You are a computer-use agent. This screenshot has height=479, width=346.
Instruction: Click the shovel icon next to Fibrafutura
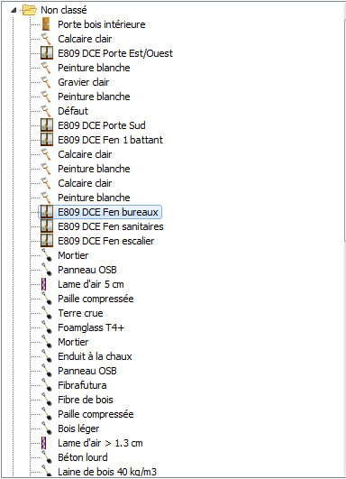47,385
